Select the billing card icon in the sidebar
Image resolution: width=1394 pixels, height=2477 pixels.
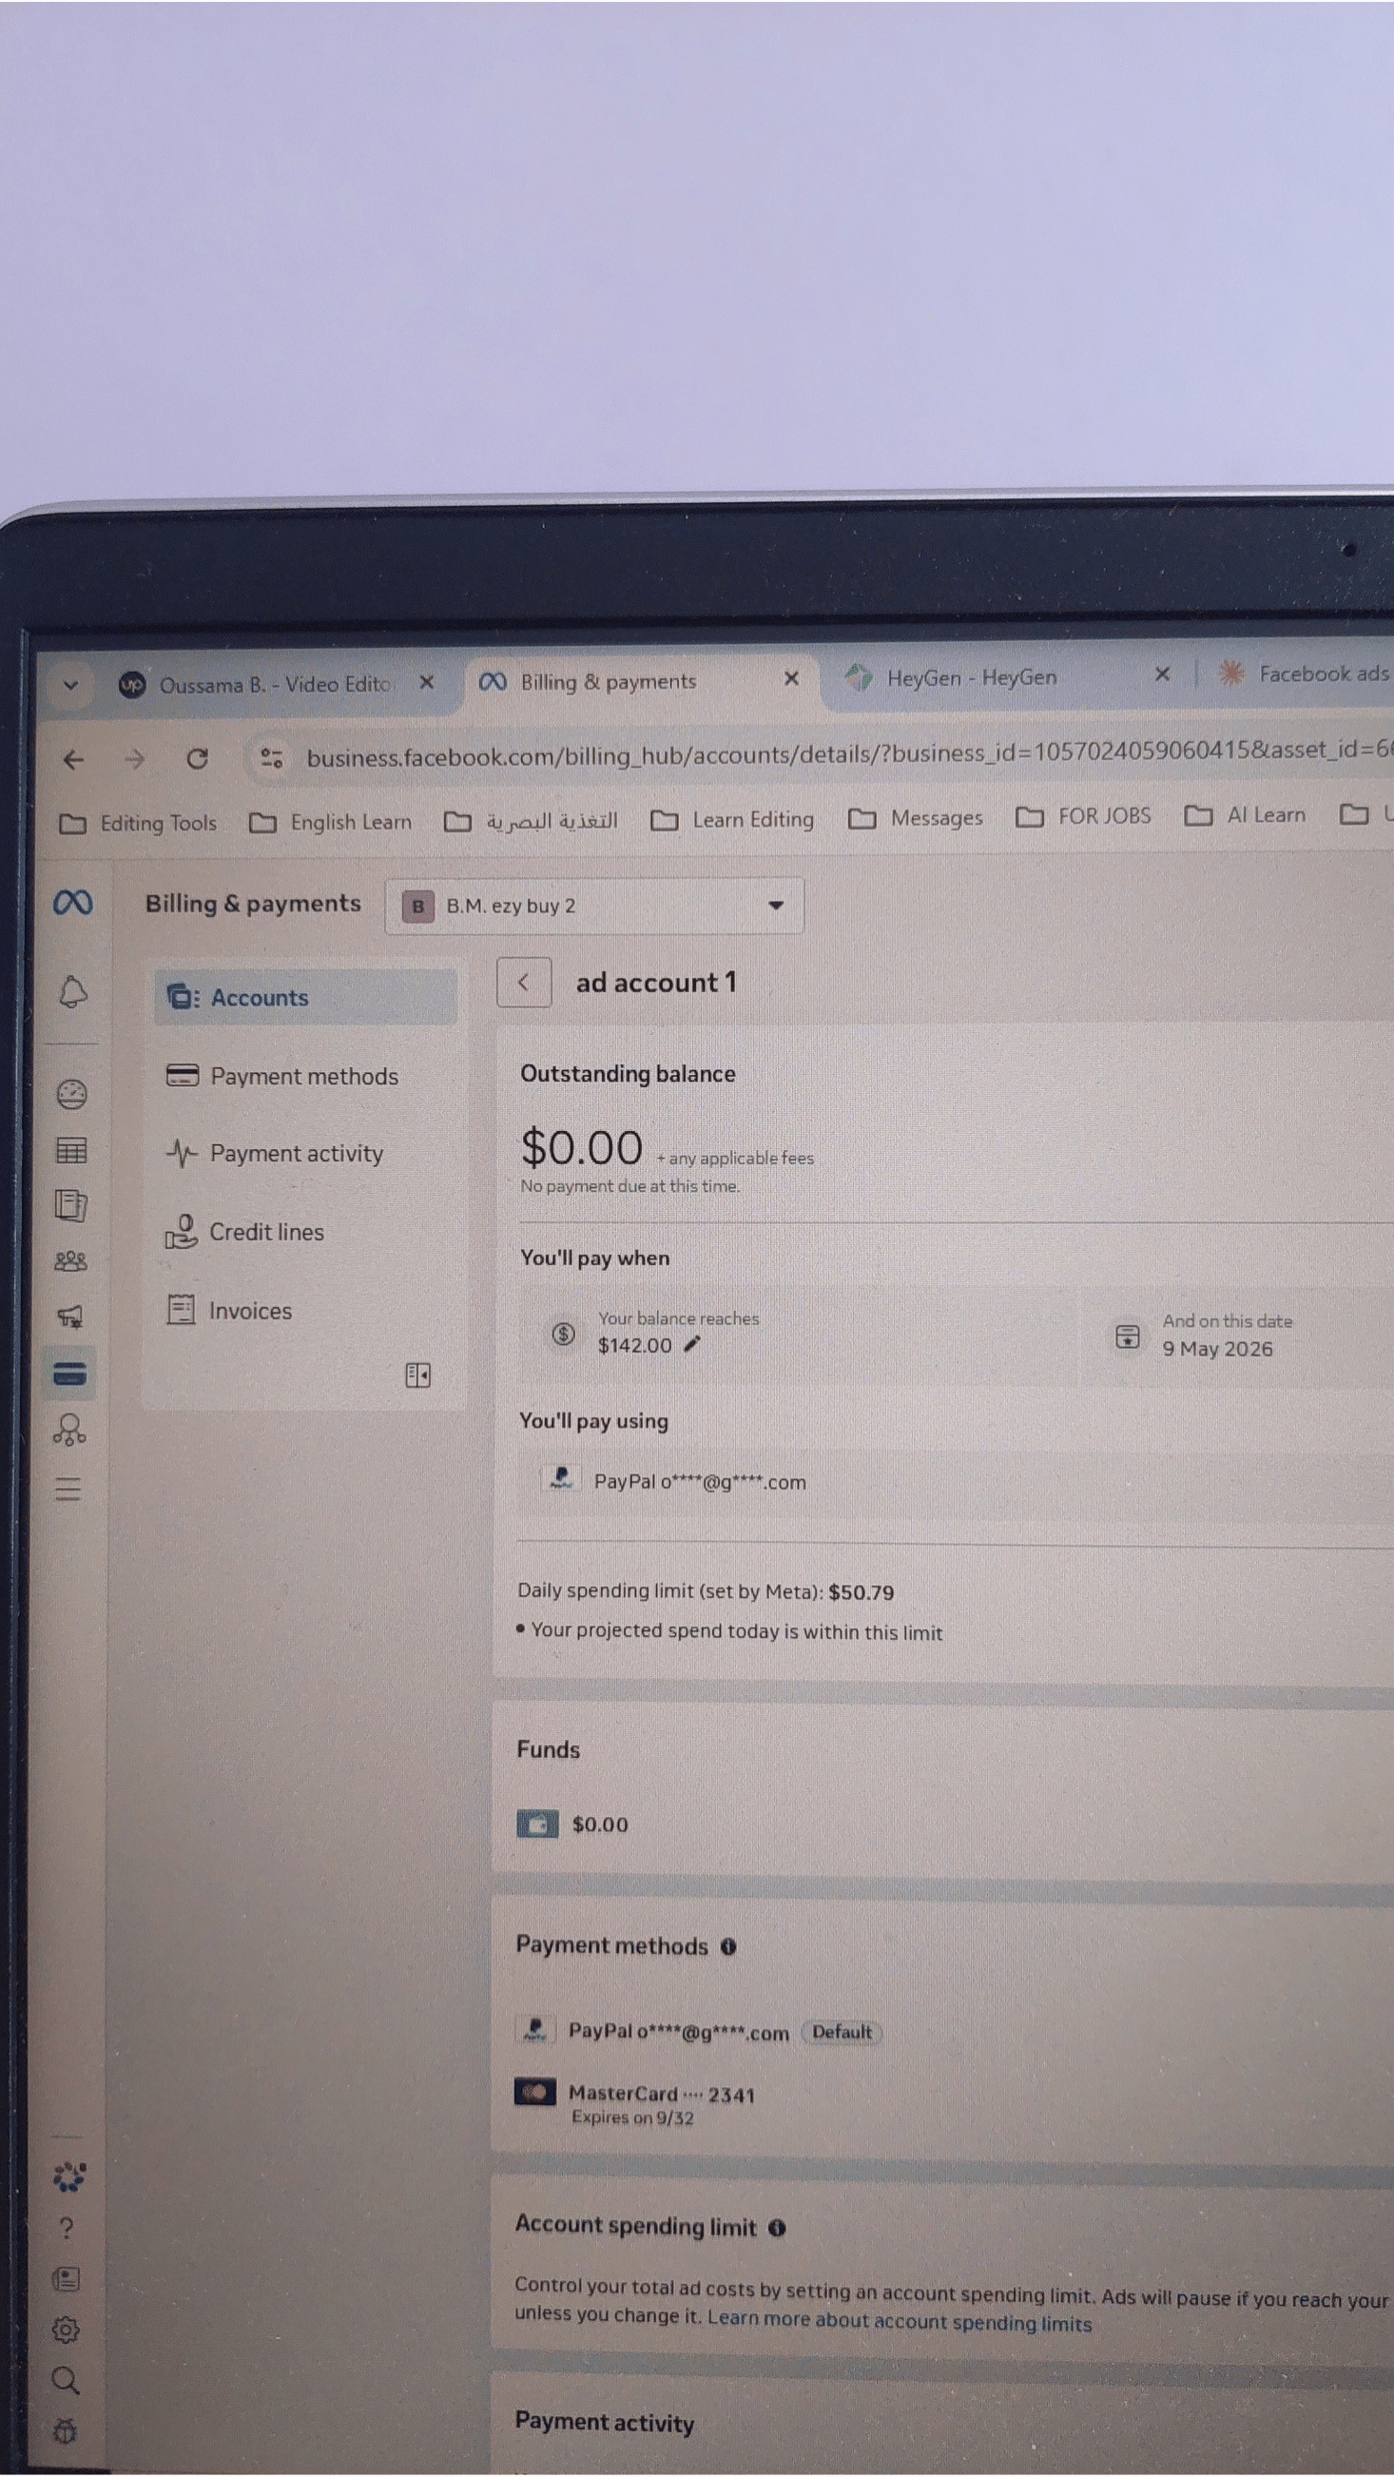[70, 1375]
